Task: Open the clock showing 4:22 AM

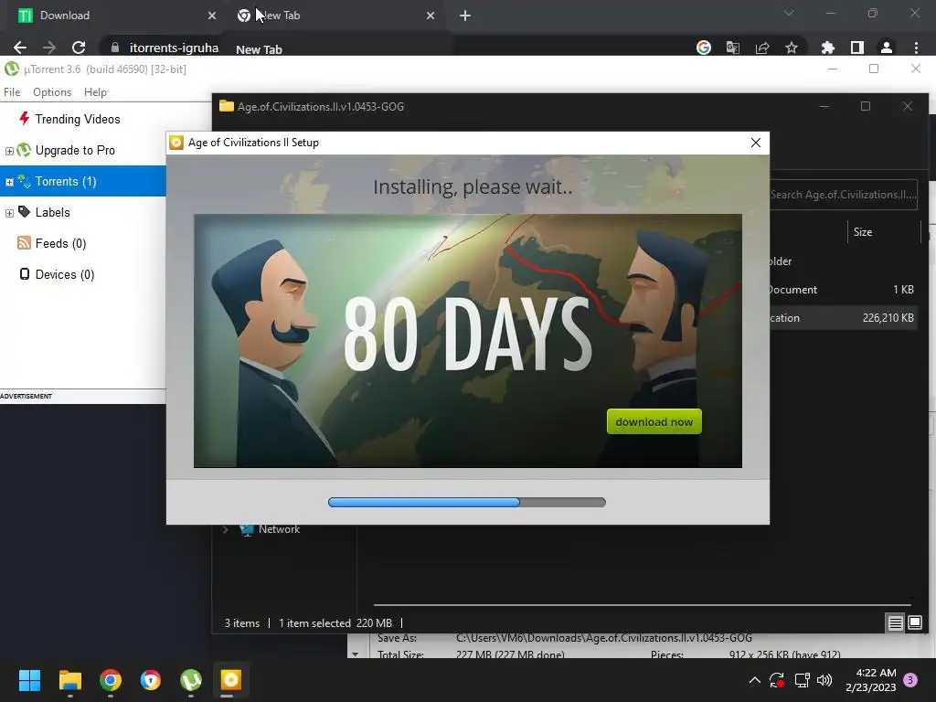Action: pyautogui.click(x=871, y=680)
